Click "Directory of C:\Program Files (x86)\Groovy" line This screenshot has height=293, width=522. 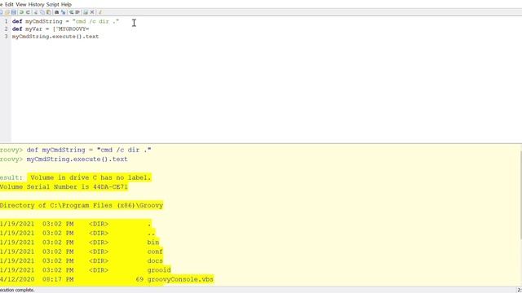click(x=82, y=205)
